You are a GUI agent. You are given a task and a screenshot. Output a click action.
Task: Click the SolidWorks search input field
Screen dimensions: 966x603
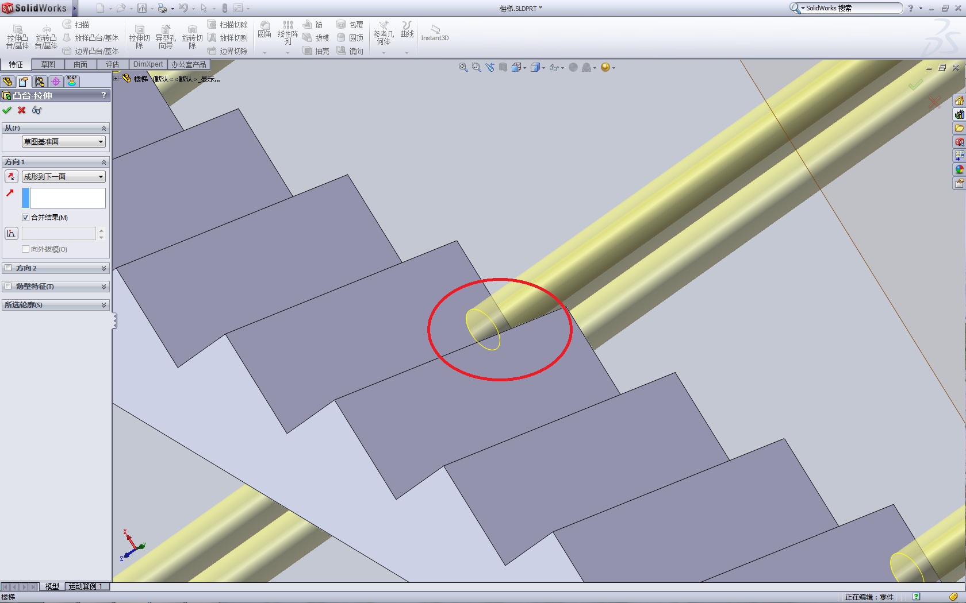point(853,8)
